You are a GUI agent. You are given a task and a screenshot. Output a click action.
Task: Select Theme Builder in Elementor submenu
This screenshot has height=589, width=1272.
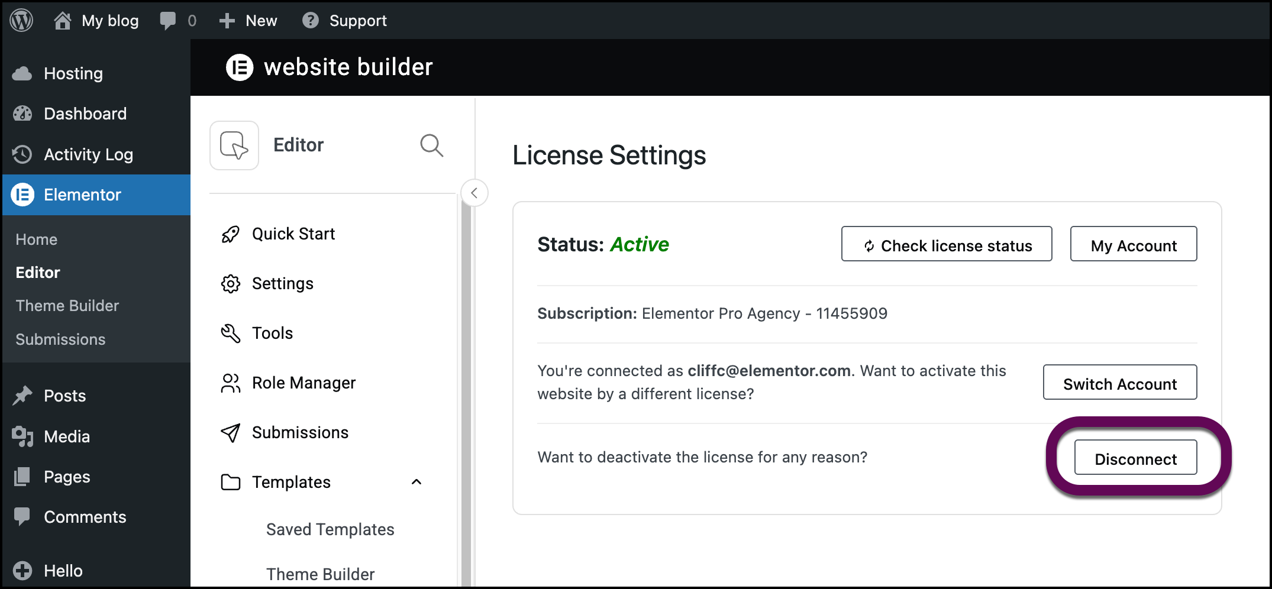[67, 306]
